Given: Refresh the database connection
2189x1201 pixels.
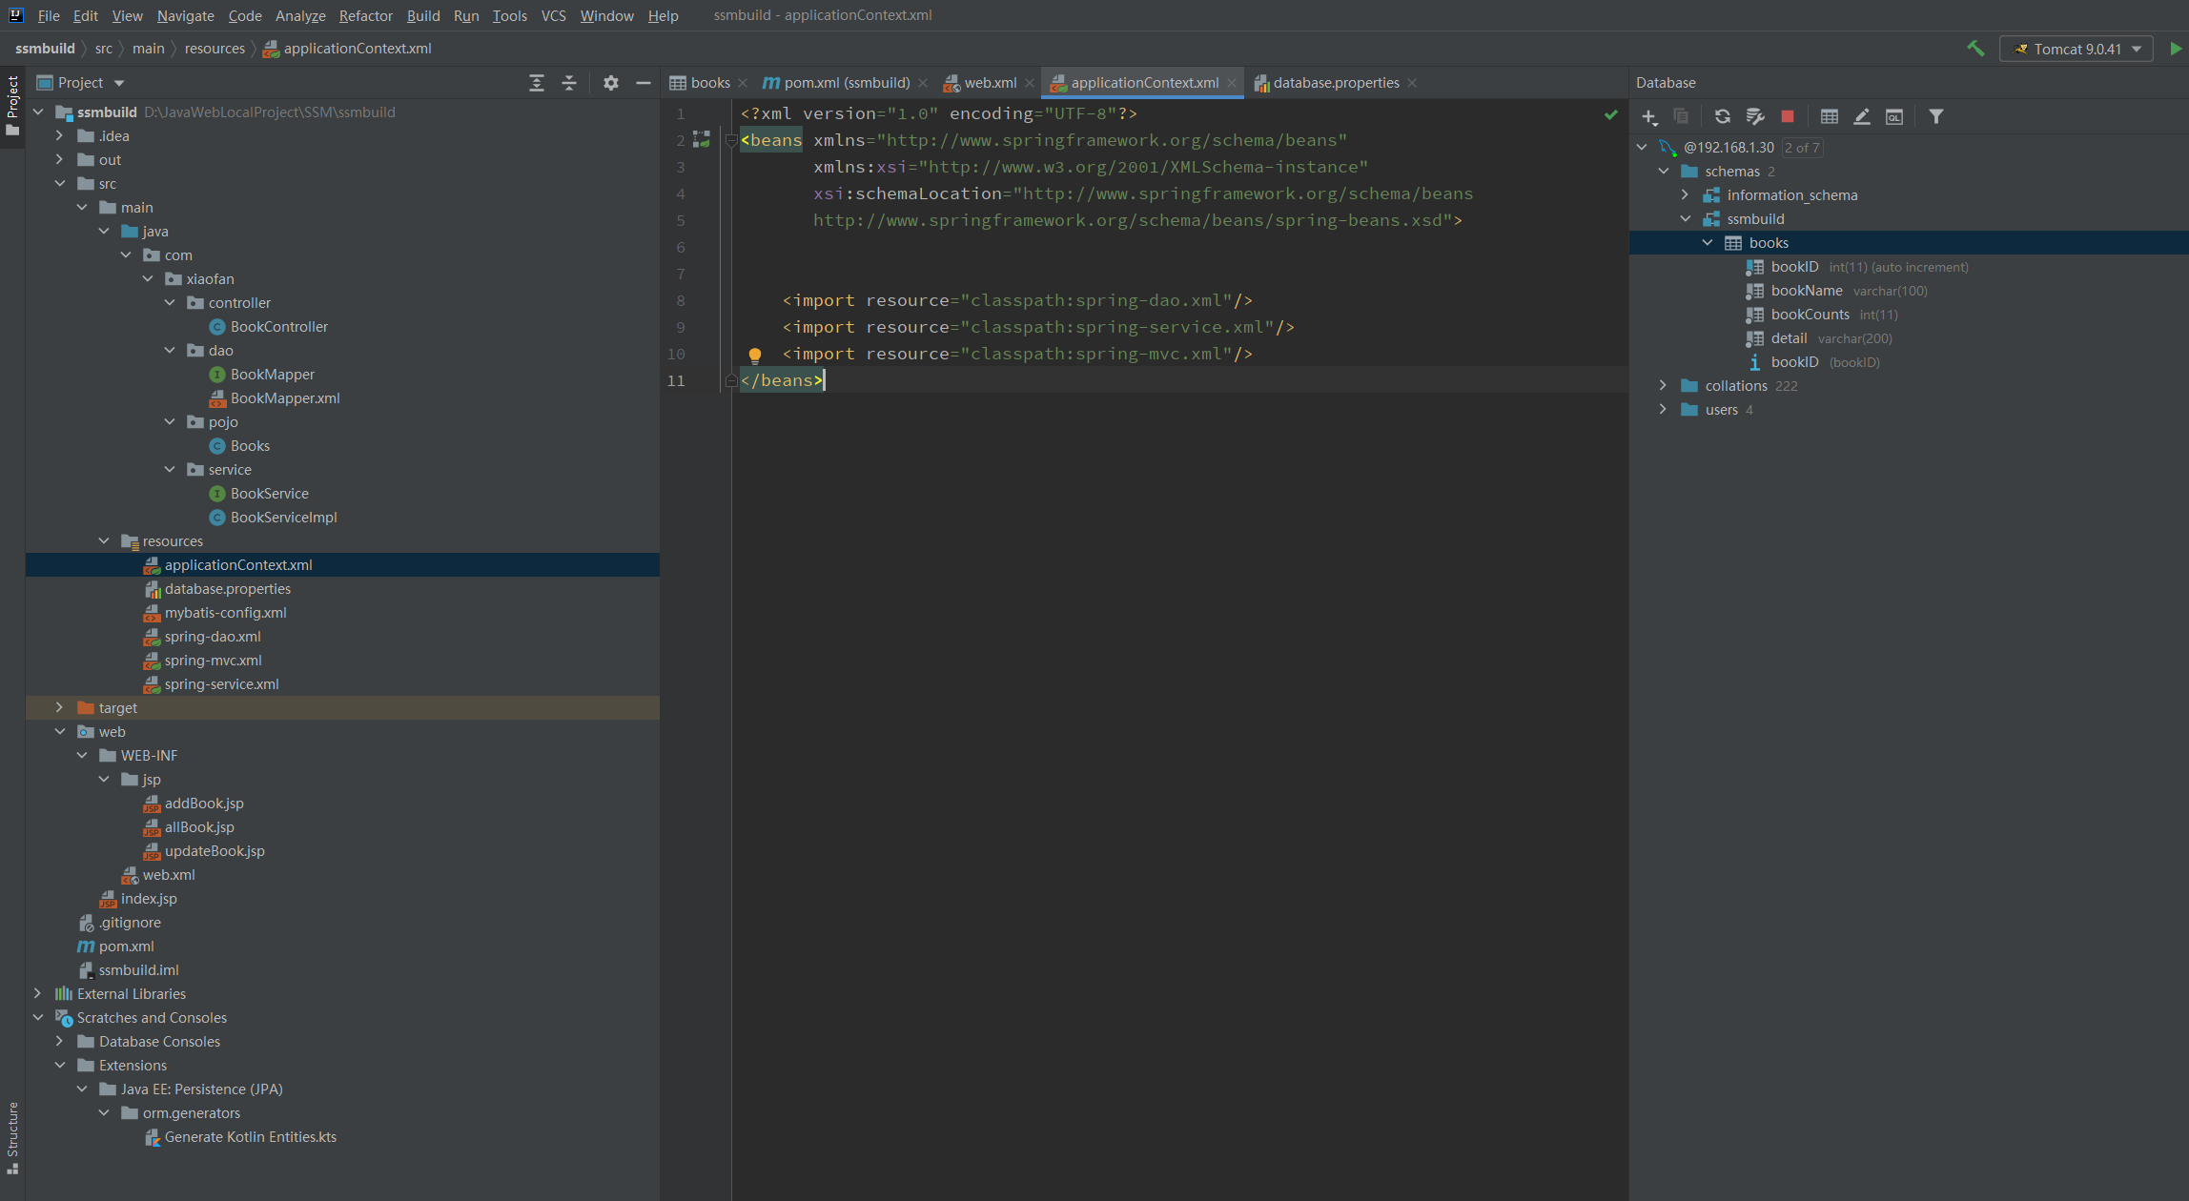Looking at the screenshot, I should (x=1723, y=116).
